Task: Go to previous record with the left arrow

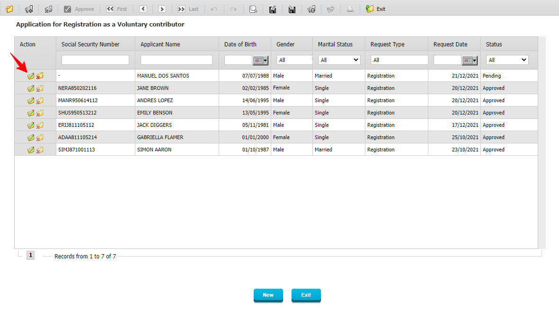Action: coord(143,9)
